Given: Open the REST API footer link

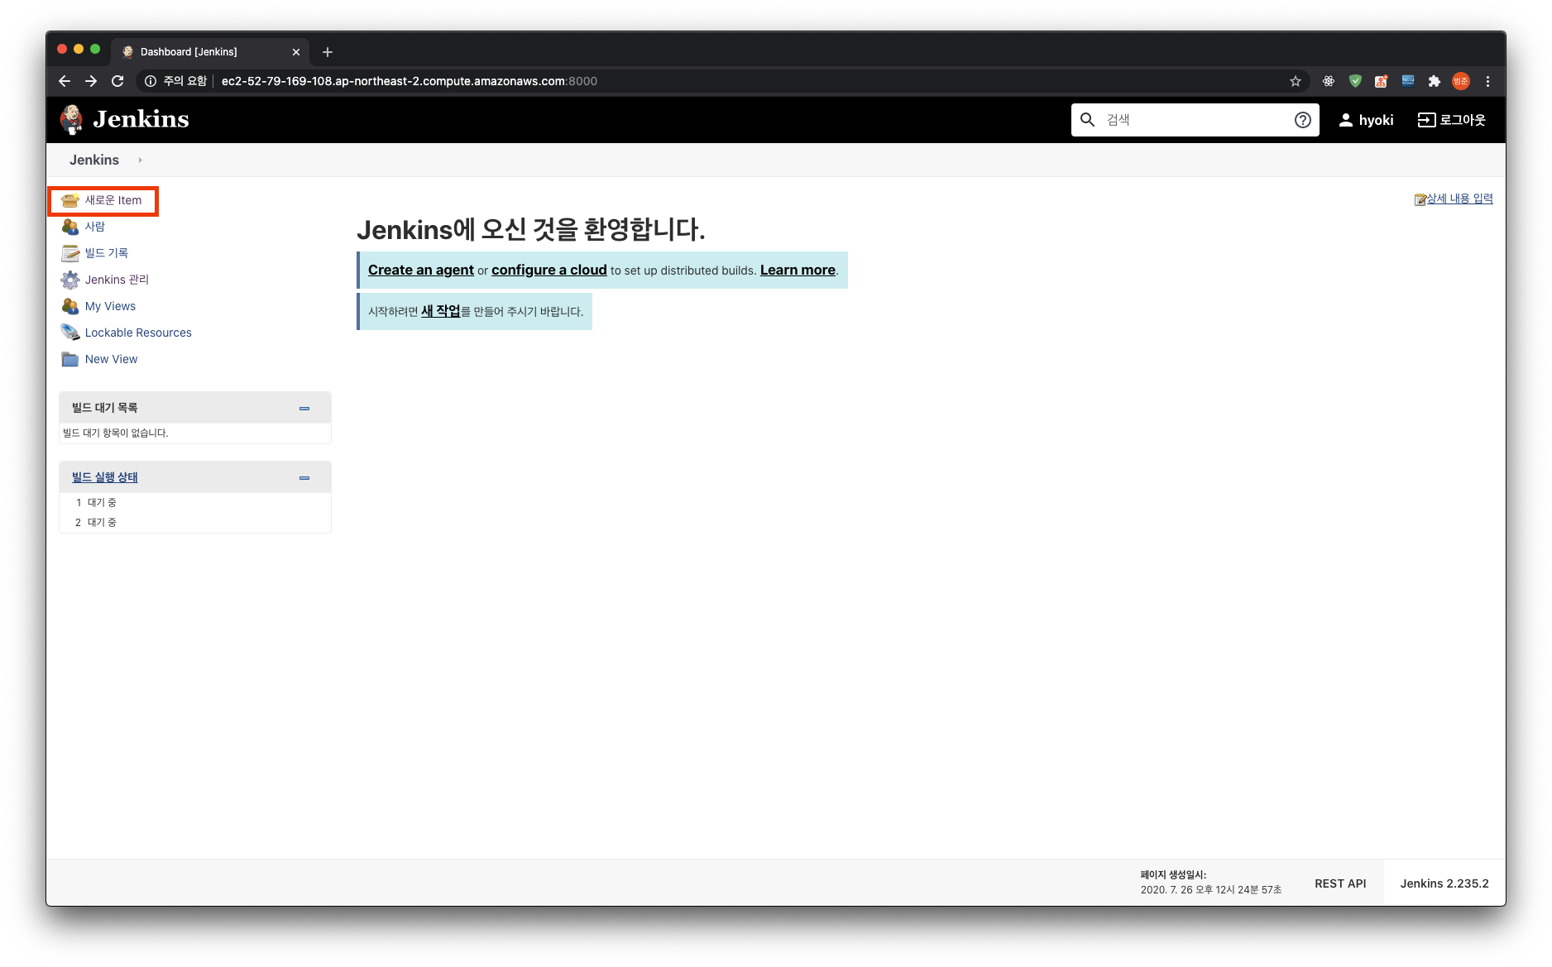Looking at the screenshot, I should [x=1340, y=883].
